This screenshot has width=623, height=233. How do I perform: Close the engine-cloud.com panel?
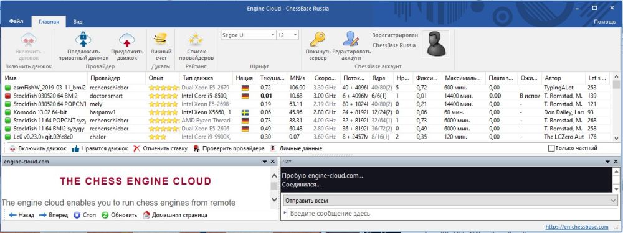click(273, 162)
